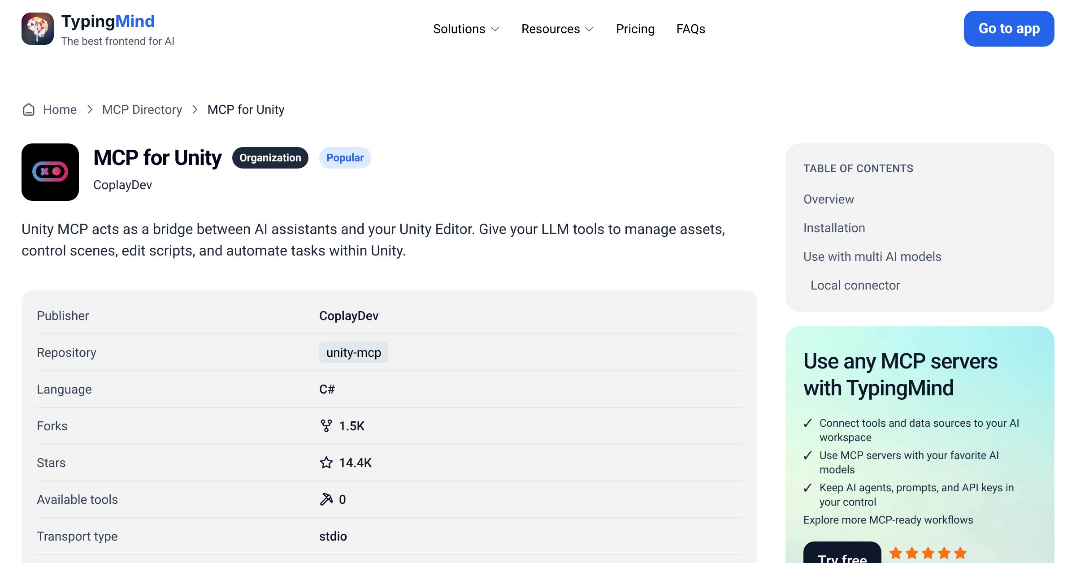Screen dimensions: 1076x563
Task: Open the Pricing page
Action: (x=635, y=29)
